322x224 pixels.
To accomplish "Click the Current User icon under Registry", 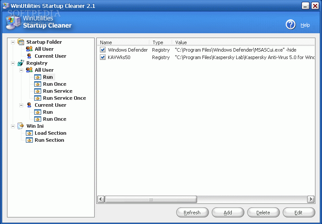I will point(29,105).
